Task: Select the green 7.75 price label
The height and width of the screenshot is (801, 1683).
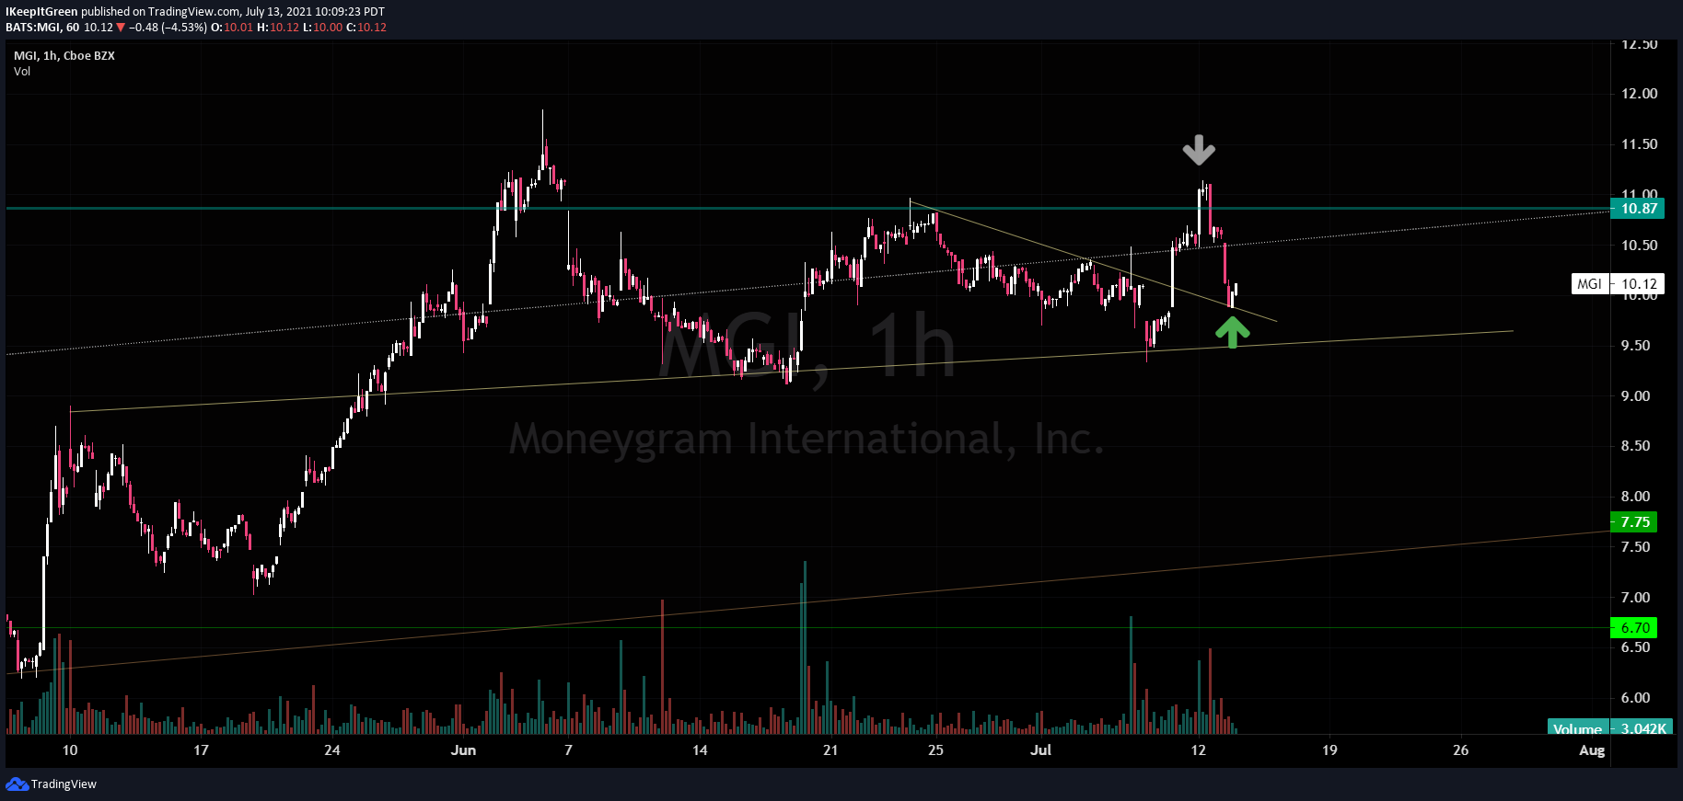Action: [x=1634, y=522]
